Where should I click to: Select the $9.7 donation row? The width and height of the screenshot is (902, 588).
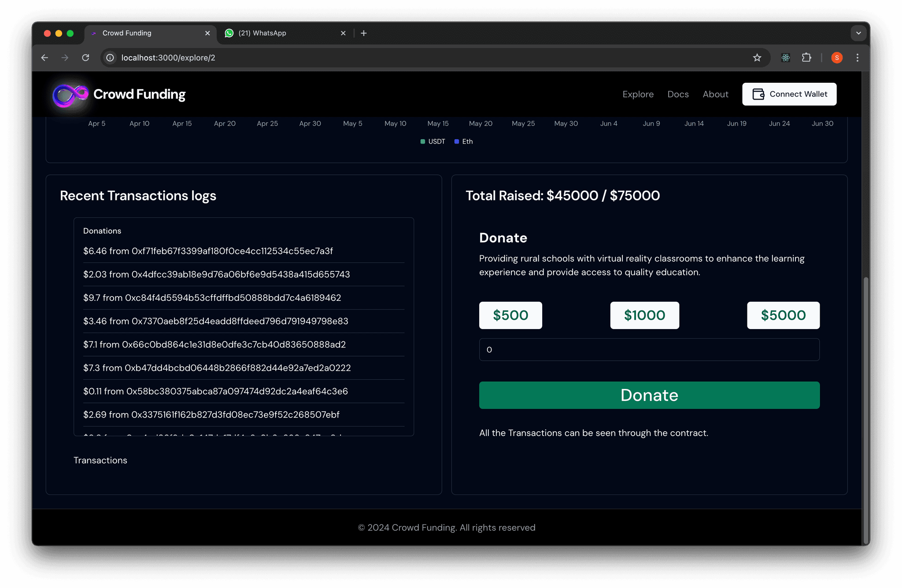click(244, 298)
